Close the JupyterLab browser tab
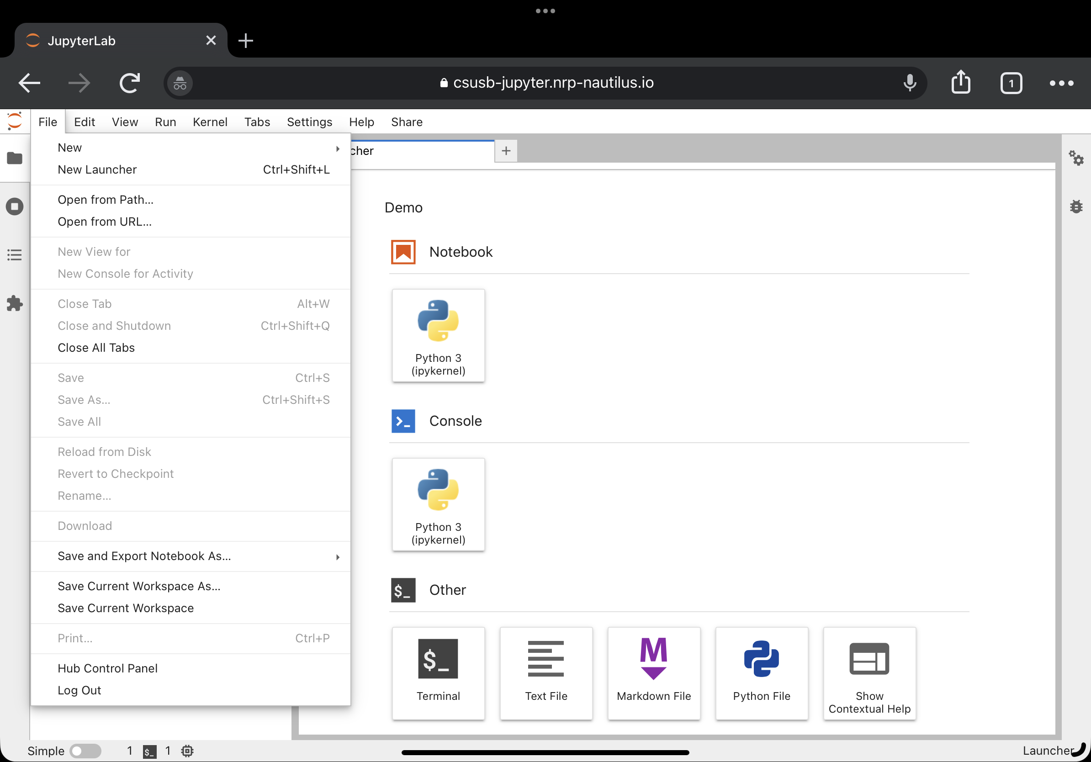 (x=211, y=40)
